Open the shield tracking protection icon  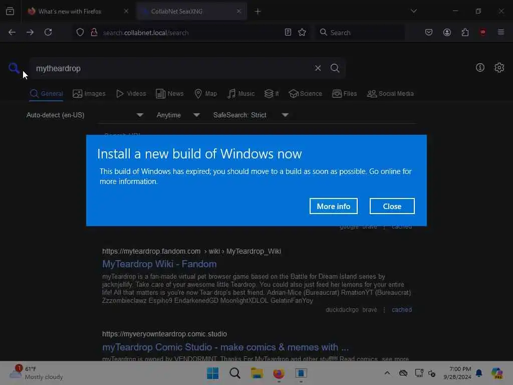(80, 33)
